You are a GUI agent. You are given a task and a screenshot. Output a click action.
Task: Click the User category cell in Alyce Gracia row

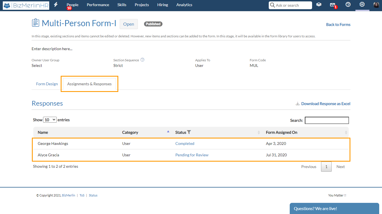pyautogui.click(x=126, y=155)
